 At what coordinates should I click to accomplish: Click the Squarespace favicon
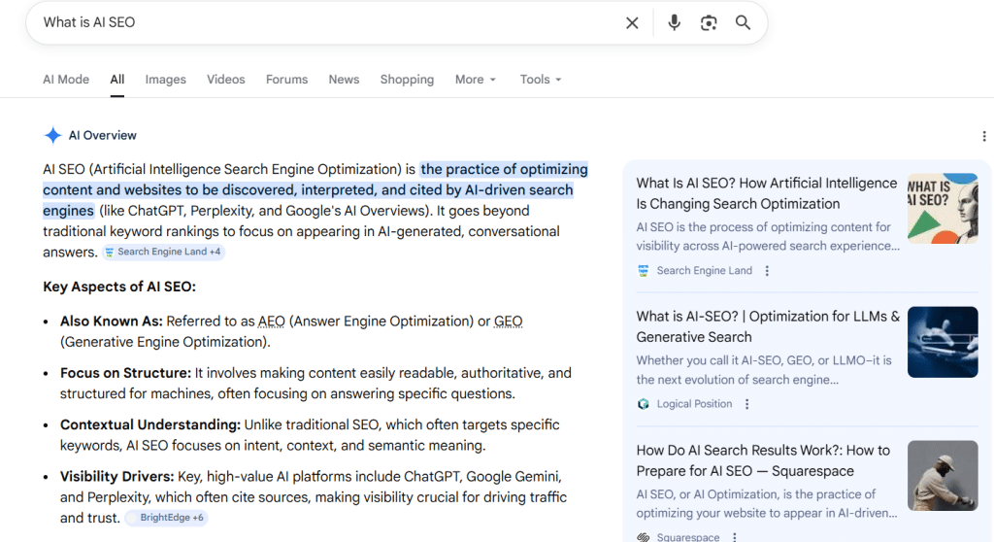644,537
